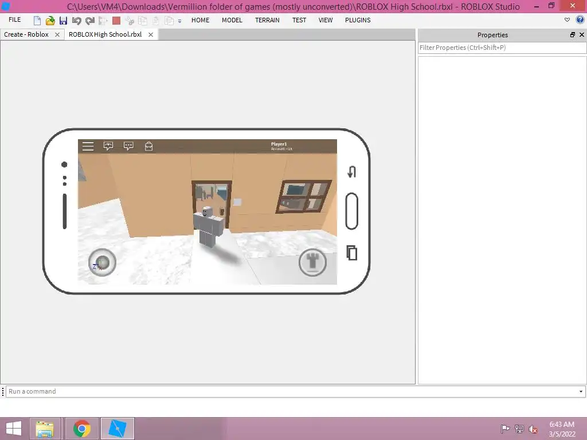The height and width of the screenshot is (440, 587).
Task: Click the in-game speech bubble with dots icon
Action: (128, 146)
